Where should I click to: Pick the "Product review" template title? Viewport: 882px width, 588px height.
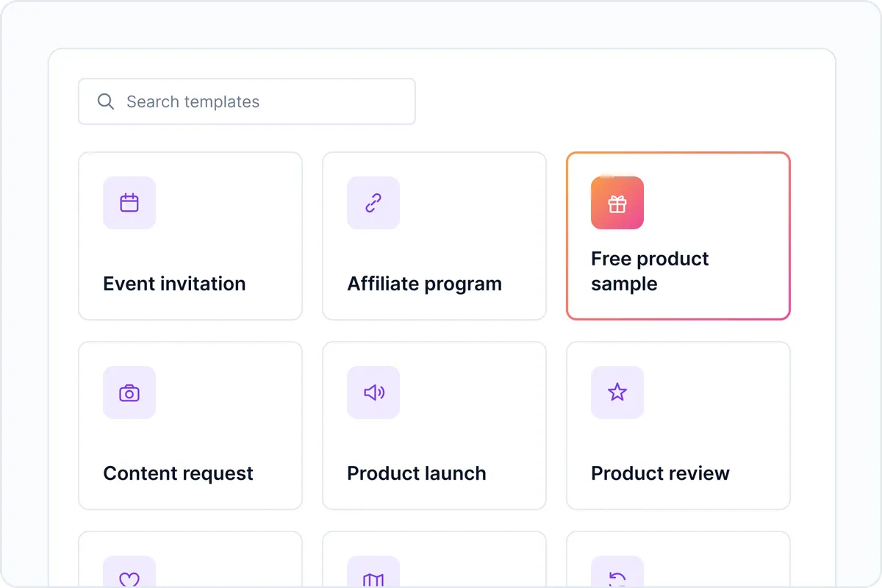[660, 473]
